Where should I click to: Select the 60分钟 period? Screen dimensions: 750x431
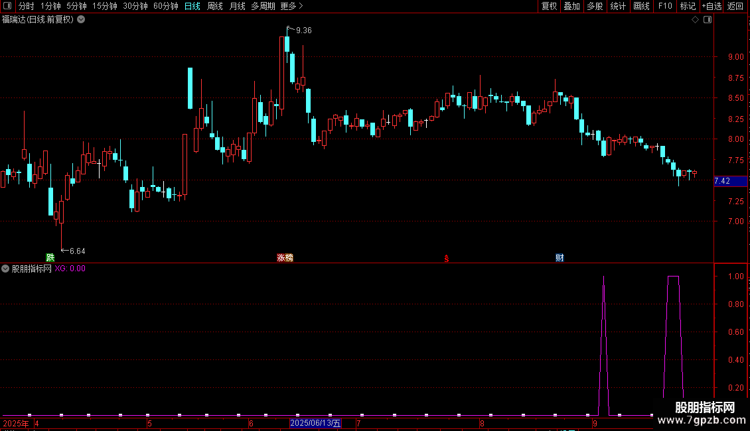[x=165, y=6]
